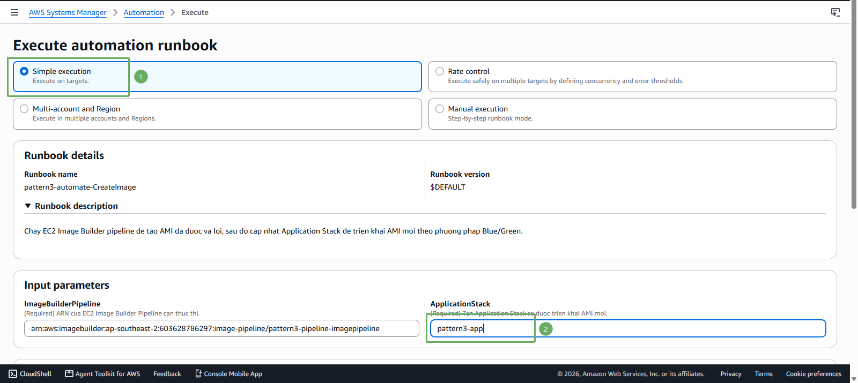Screen dimensions: 858x383
Task: Open Cookie preferences
Action: point(813,374)
